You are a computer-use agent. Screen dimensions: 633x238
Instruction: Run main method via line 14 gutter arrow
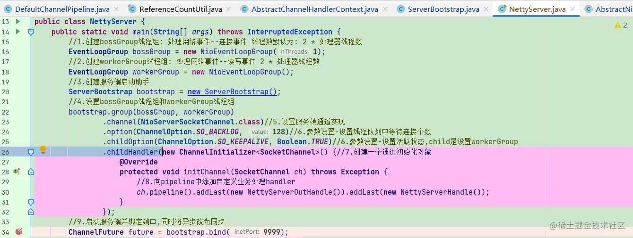(x=18, y=32)
